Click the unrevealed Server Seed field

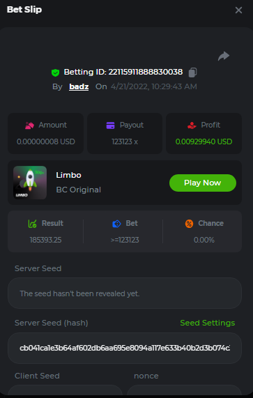(125, 293)
